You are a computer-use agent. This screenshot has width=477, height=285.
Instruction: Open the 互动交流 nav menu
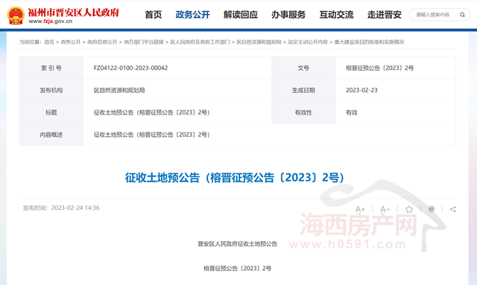[336, 15]
